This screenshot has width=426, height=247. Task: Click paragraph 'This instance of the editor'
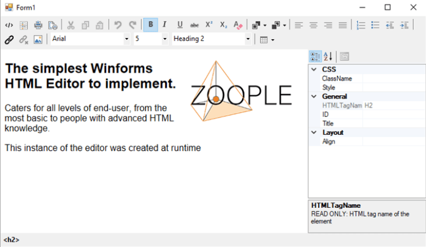[x=103, y=148]
